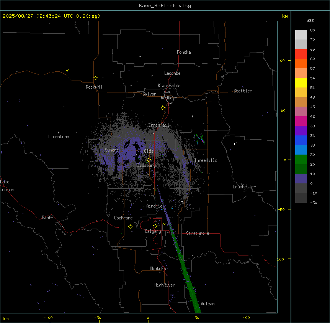Screen dimensions: 330x323
Task: Choose the blue 36-33 dBZ legend swatch
Action: point(301,140)
